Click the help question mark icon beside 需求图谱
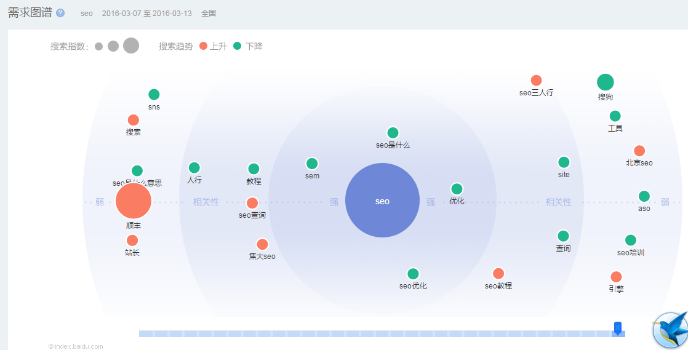The image size is (688, 350). 60,13
